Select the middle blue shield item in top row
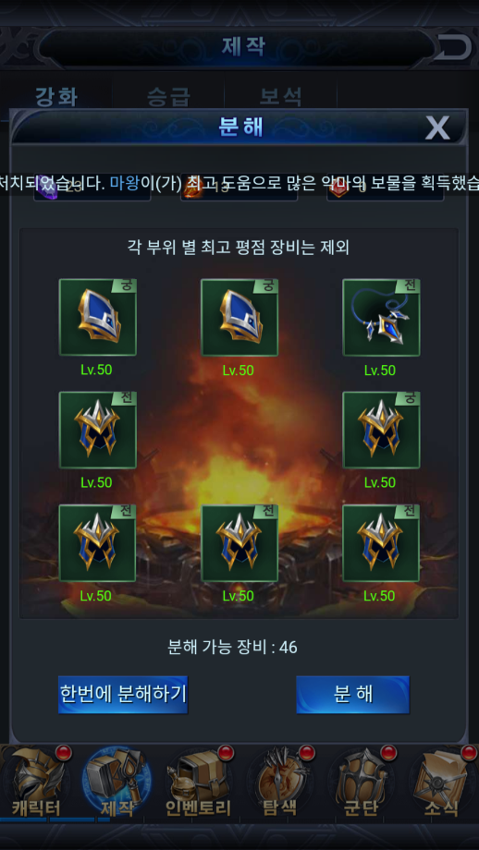479x850 pixels. 239,317
